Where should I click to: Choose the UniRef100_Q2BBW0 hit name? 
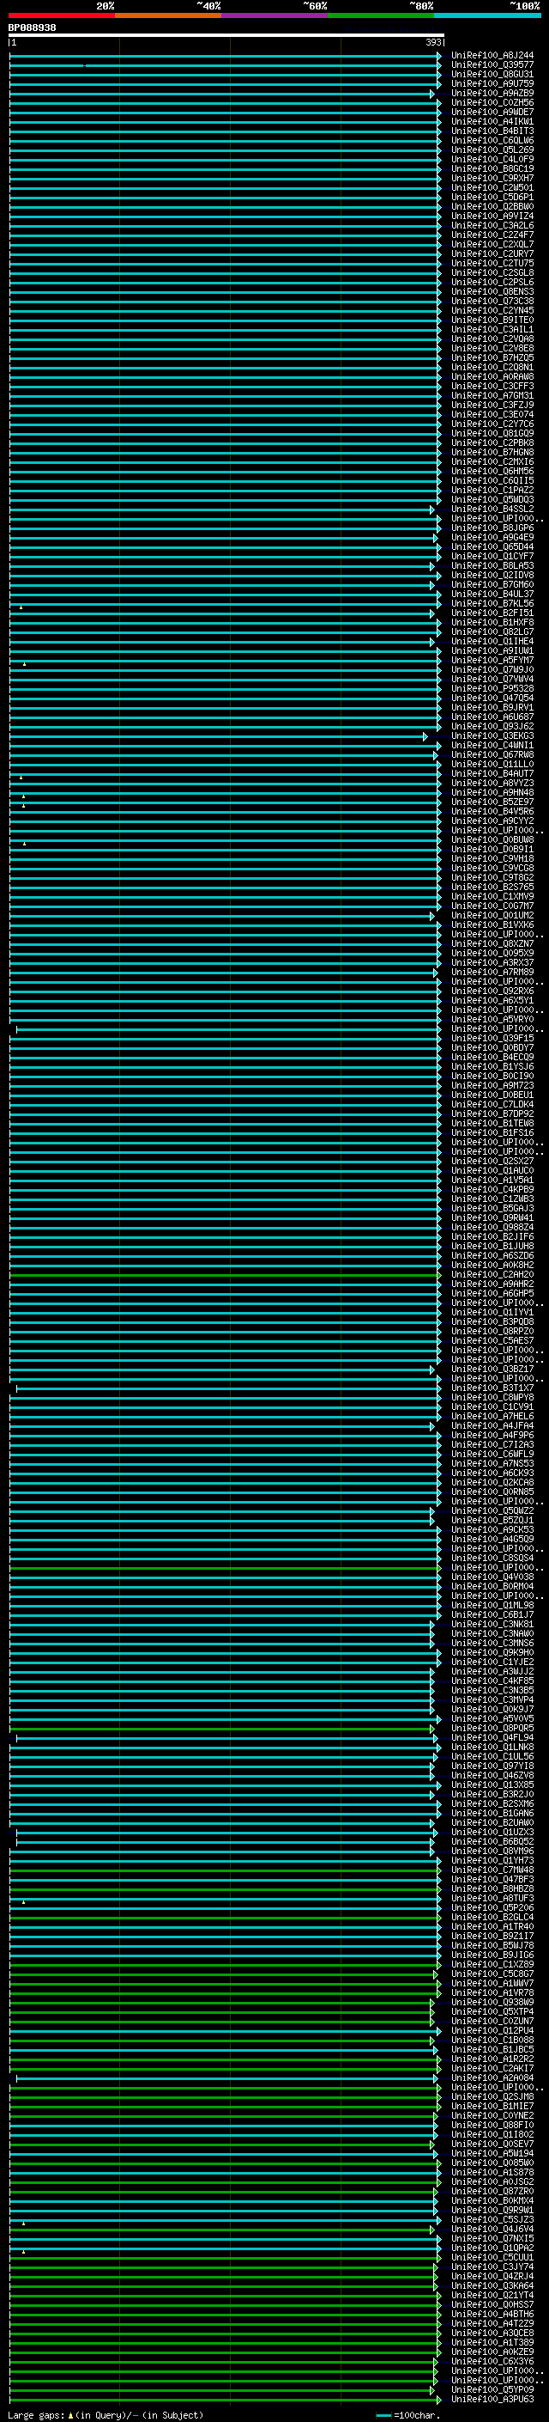[492, 206]
